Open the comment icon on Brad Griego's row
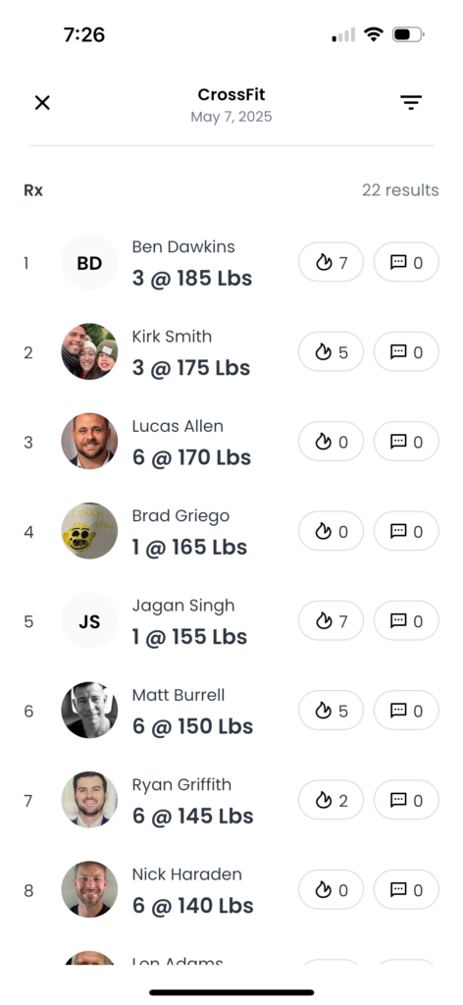This screenshot has height=1005, width=463. tap(407, 531)
